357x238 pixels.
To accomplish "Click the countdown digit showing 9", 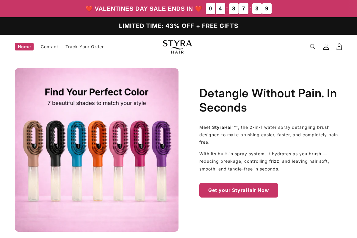I will (x=267, y=9).
